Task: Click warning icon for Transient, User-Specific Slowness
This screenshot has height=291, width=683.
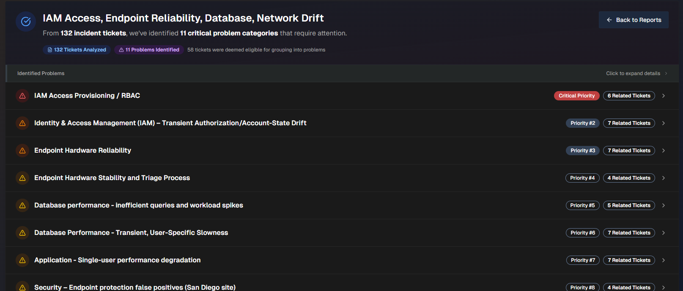Action: pyautogui.click(x=22, y=233)
